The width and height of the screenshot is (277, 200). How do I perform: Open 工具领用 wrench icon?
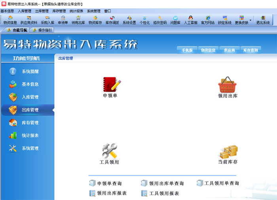click(109, 151)
